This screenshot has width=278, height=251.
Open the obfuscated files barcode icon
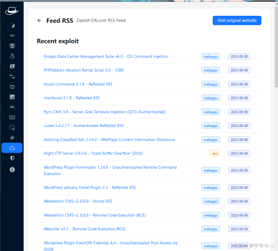(12, 128)
